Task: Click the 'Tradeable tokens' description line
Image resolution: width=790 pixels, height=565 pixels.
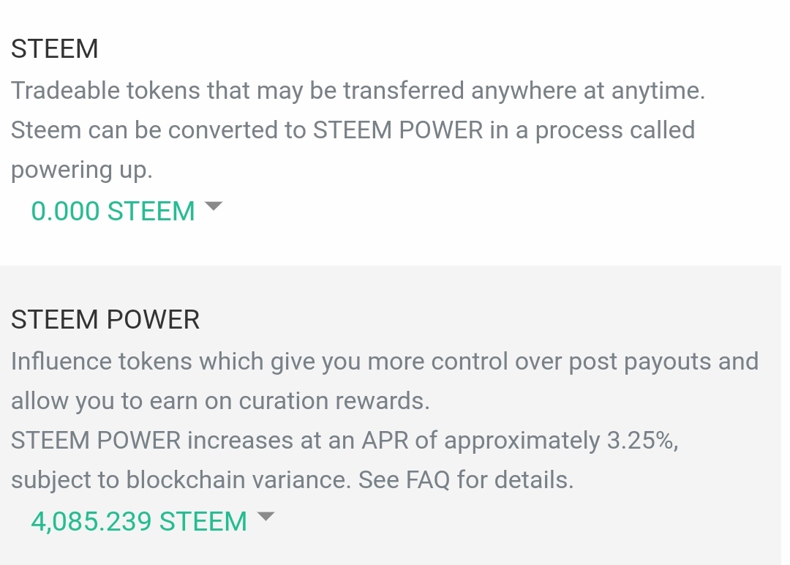Action: (358, 91)
